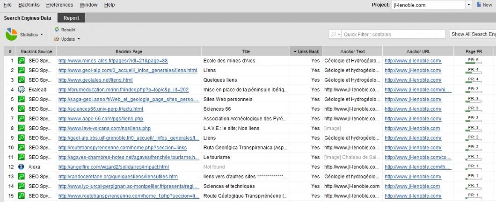Click the Exalead source icon in row 4
Screen dimensions: 496x202
point(21,89)
